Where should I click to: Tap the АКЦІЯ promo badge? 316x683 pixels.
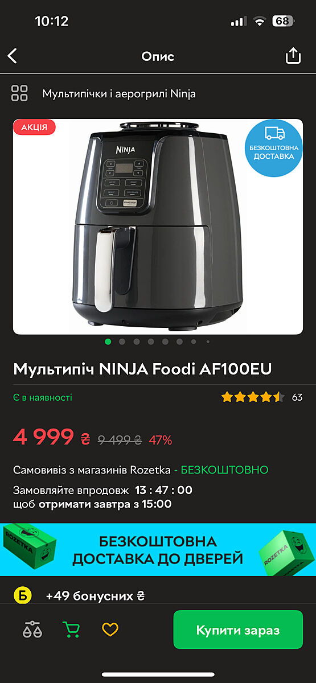34,127
